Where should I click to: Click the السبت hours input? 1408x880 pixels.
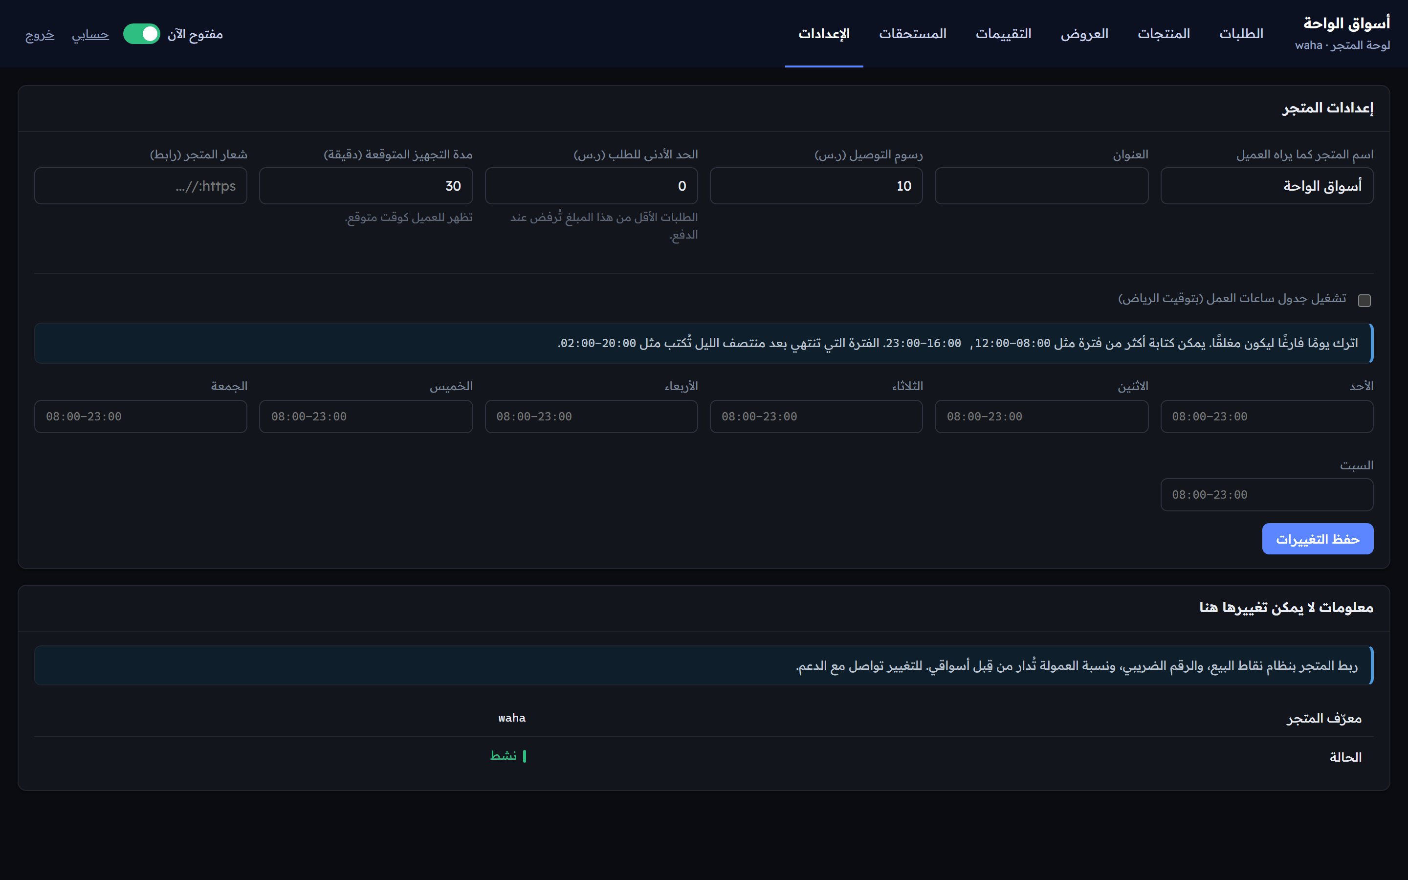[x=1267, y=495]
